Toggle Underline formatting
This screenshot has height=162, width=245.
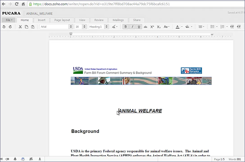tap(139, 27)
